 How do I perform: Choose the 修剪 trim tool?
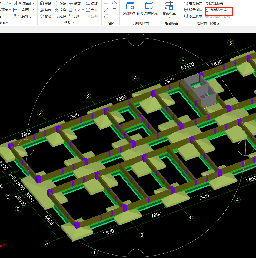point(75,4)
